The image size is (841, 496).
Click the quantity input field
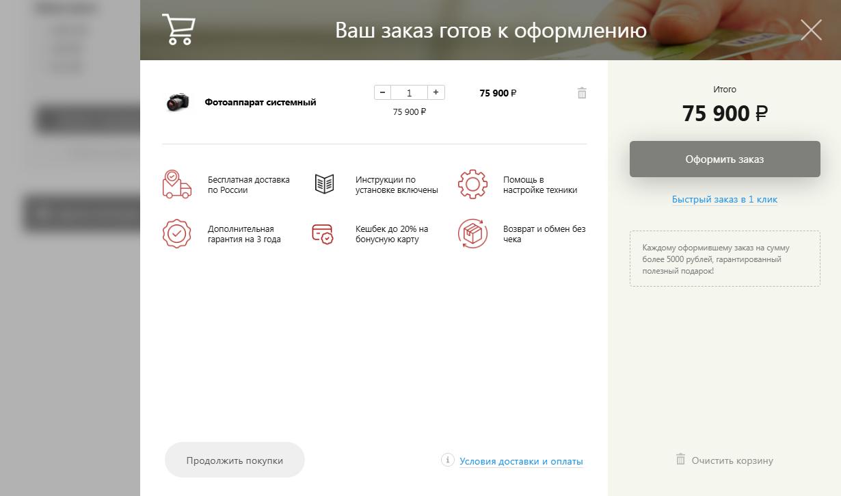(409, 93)
